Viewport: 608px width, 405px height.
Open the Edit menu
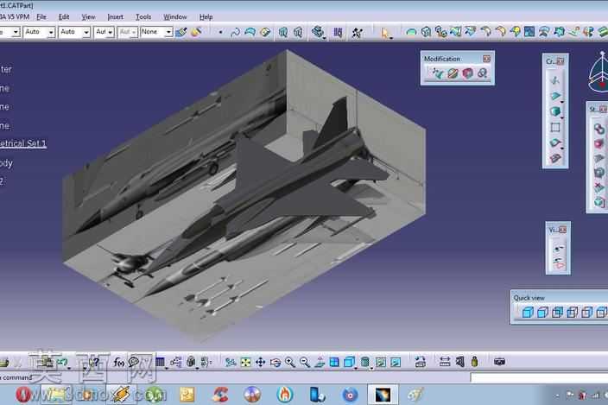pyautogui.click(x=64, y=17)
